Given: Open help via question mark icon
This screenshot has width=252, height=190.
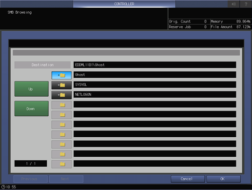Looking at the screenshot, I should [x=246, y=4].
